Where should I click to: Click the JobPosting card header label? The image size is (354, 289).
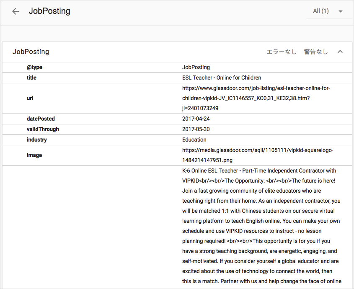coord(31,52)
